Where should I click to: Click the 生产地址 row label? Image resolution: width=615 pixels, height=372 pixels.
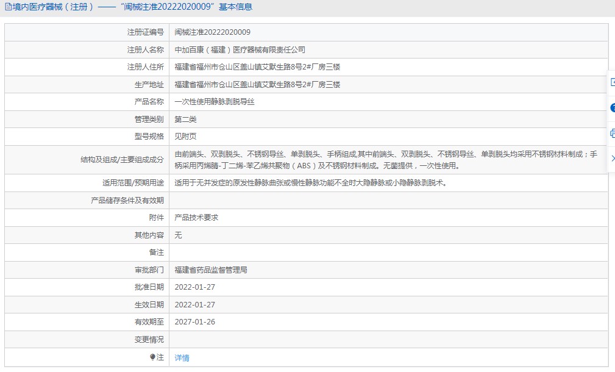coord(149,84)
